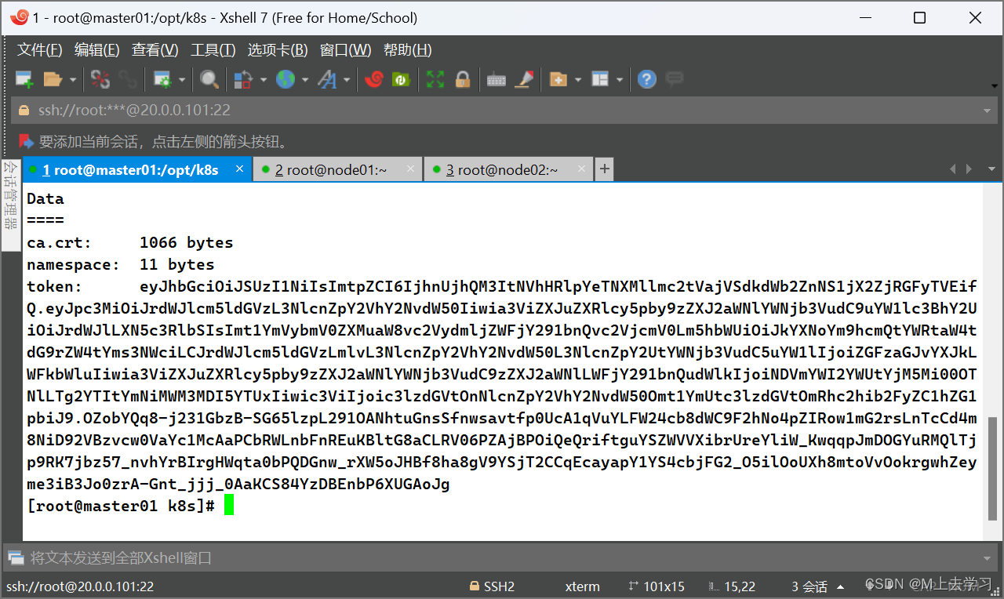This screenshot has width=1004, height=599.
Task: Open the color scheme icon
Action: point(243,79)
